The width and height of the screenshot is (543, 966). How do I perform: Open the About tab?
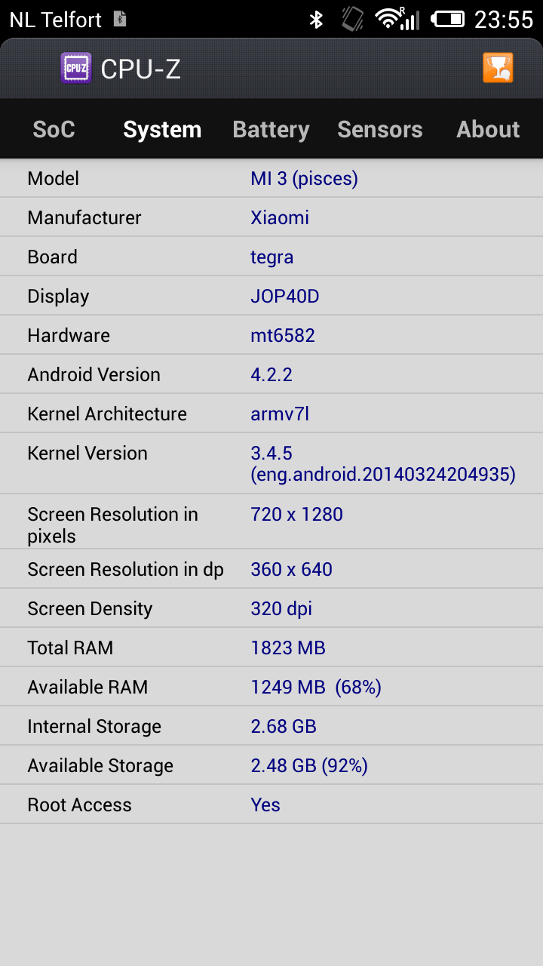pos(488,129)
